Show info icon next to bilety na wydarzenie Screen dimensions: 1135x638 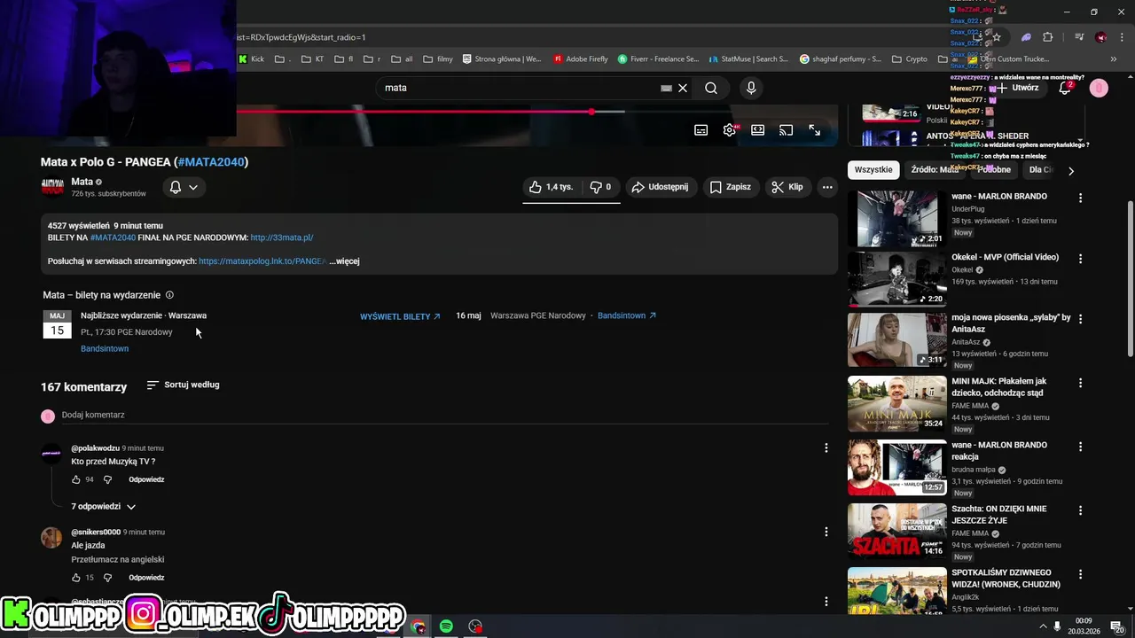coord(169,295)
